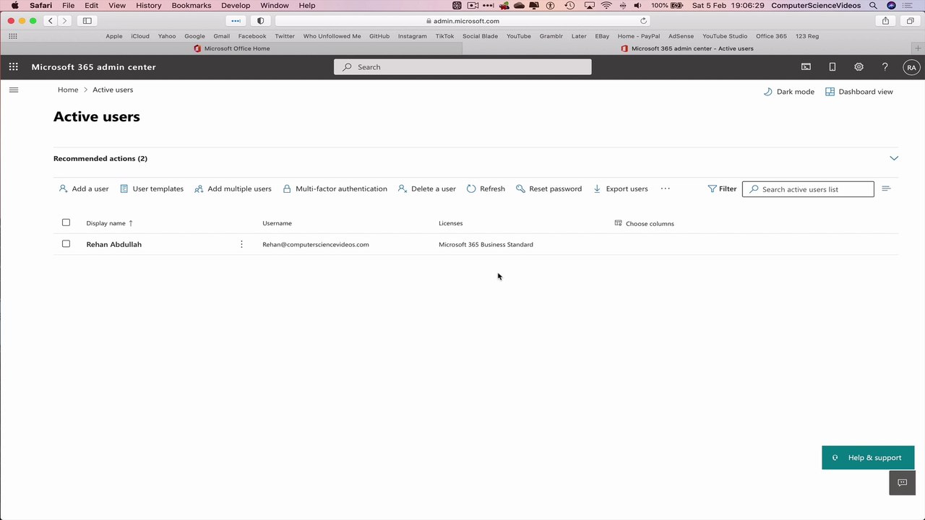Click Add multiple users
Screen dimensions: 925x520
click(x=233, y=189)
